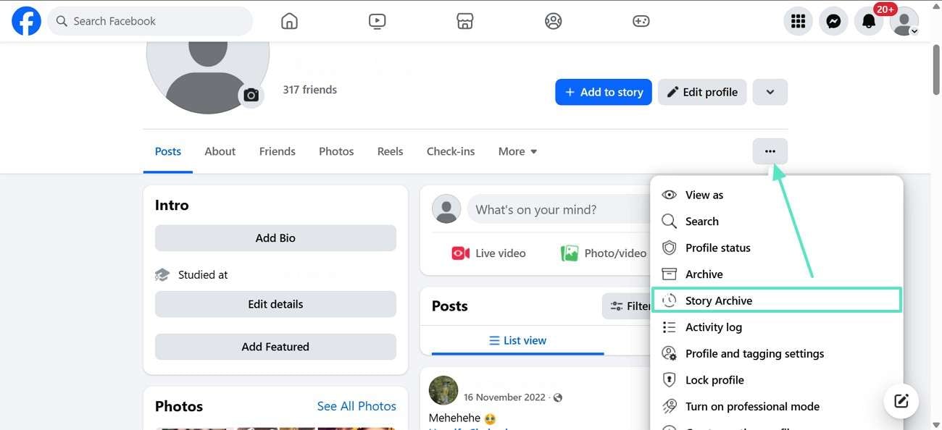This screenshot has width=942, height=430.
Task: Open the Marketplace icon
Action: point(465,21)
